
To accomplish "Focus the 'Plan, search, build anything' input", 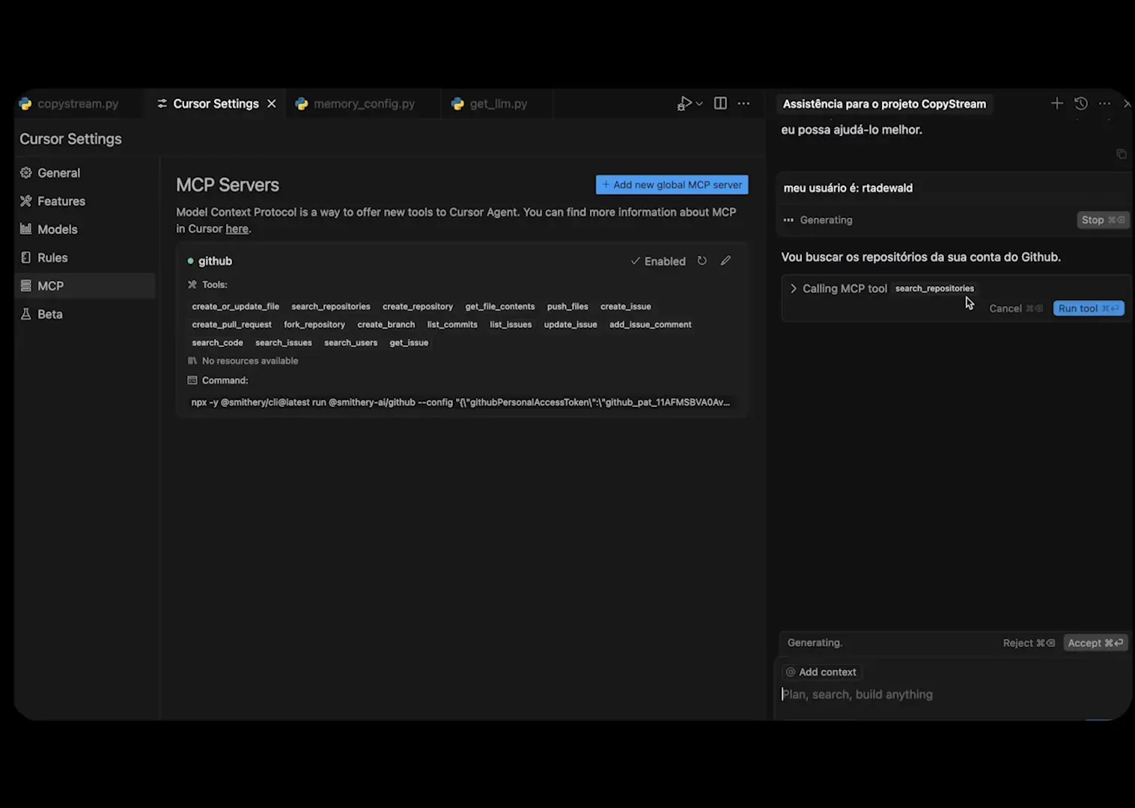I will pos(951,694).
